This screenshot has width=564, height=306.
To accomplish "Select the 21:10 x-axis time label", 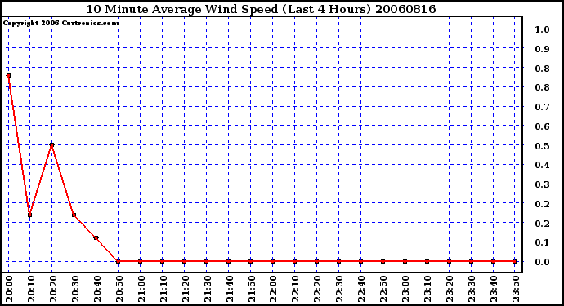I will pyautogui.click(x=163, y=289).
